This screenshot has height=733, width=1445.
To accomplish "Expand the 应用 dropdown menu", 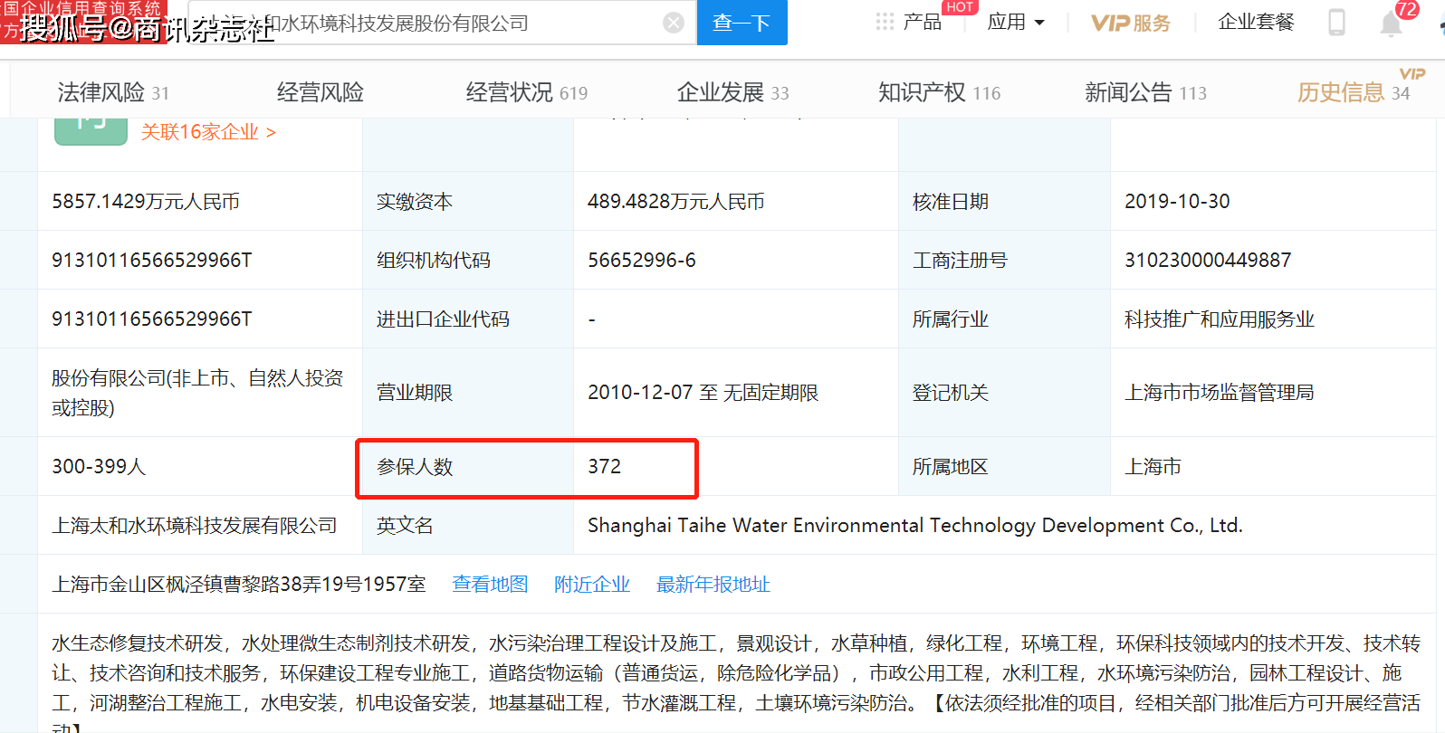I will coord(1016,22).
